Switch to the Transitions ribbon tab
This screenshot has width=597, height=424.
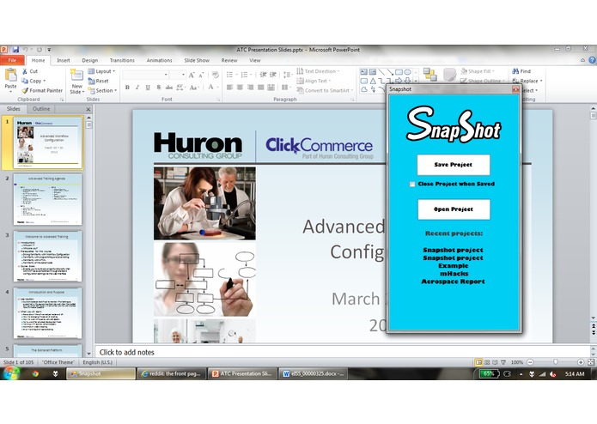(x=122, y=60)
